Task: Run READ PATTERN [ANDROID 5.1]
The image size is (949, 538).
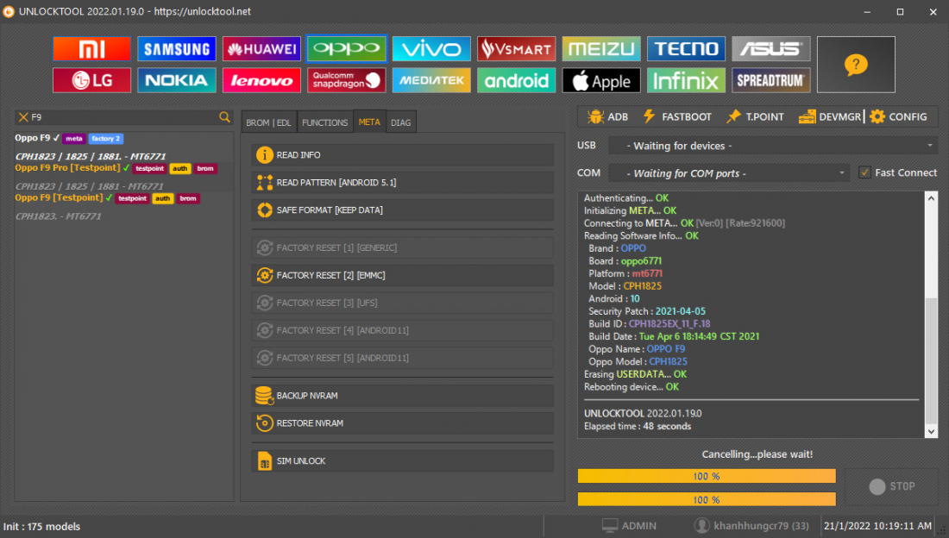Action: click(x=403, y=182)
